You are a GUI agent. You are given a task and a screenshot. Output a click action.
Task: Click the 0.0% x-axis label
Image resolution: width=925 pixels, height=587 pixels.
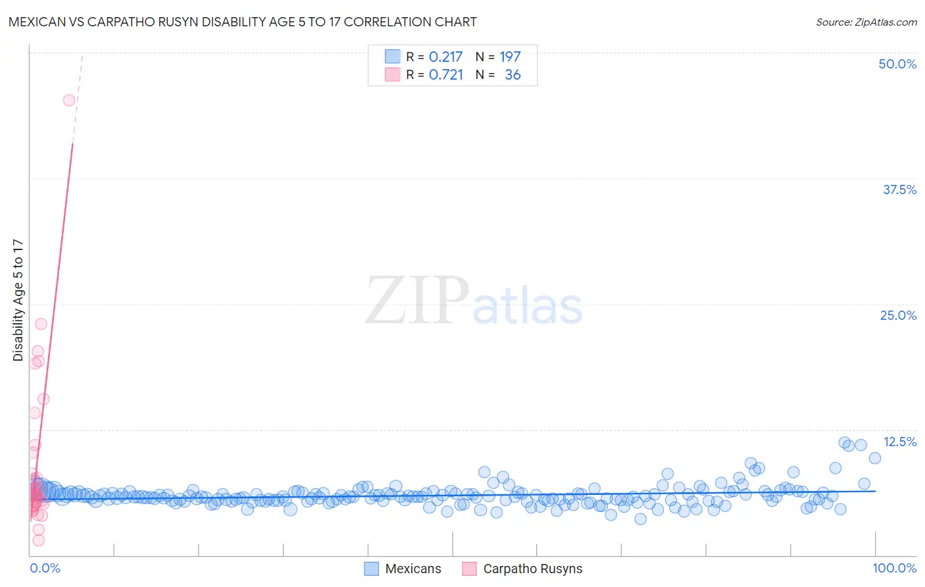pos(45,568)
